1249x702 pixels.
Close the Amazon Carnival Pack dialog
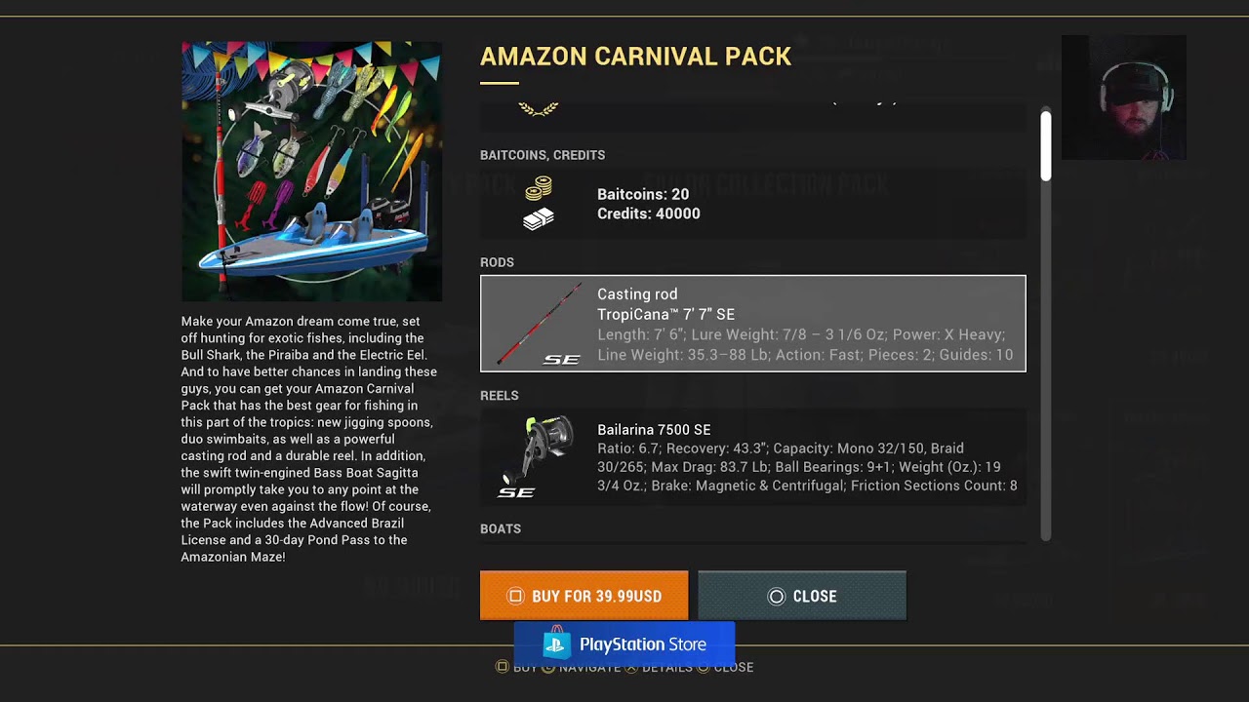(x=802, y=596)
